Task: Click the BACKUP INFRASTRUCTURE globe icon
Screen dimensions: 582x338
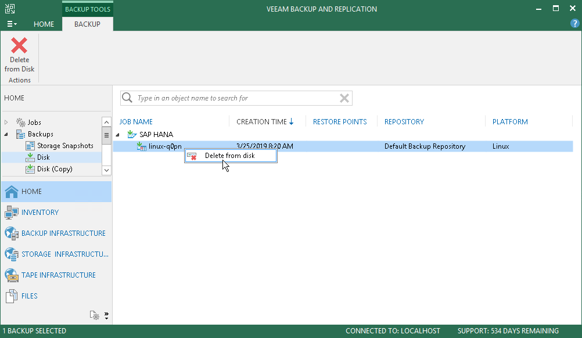Action: [12, 233]
